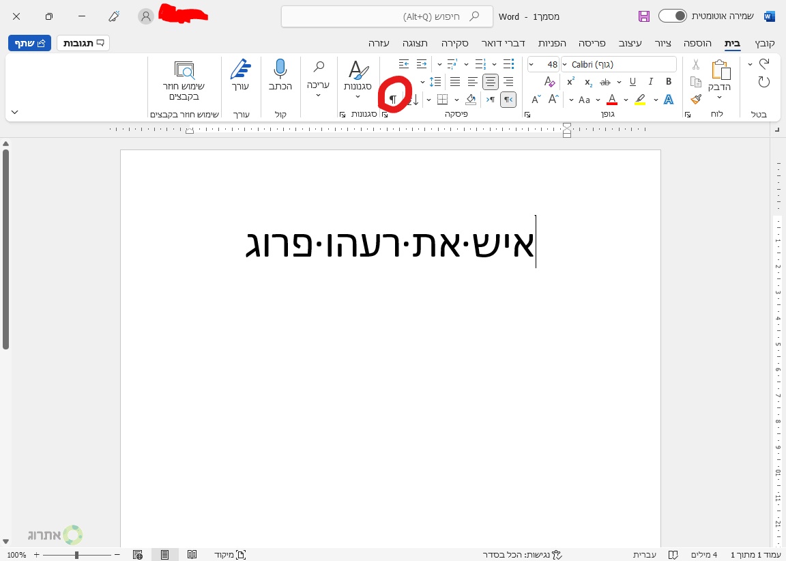Toggle right-to-left text direction button
The width and height of the screenshot is (786, 561).
coord(508,99)
